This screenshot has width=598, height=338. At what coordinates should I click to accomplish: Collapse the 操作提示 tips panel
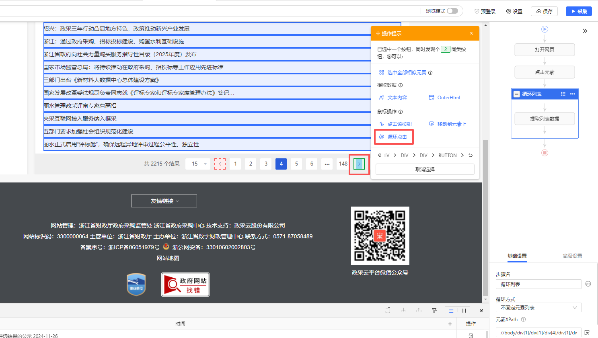pos(471,33)
